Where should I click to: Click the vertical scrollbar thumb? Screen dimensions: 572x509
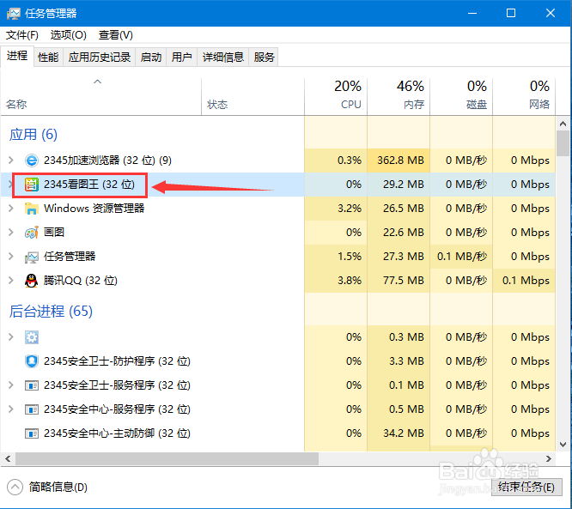click(x=563, y=143)
